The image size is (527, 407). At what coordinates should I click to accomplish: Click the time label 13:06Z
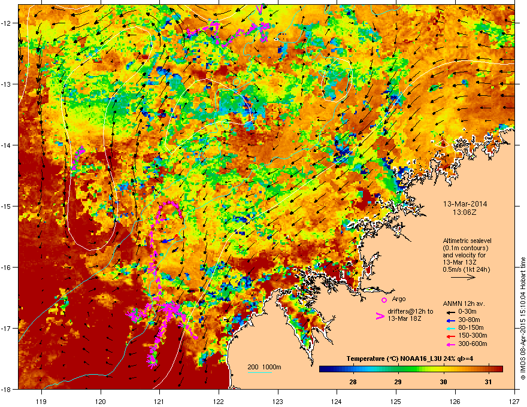[x=465, y=212]
